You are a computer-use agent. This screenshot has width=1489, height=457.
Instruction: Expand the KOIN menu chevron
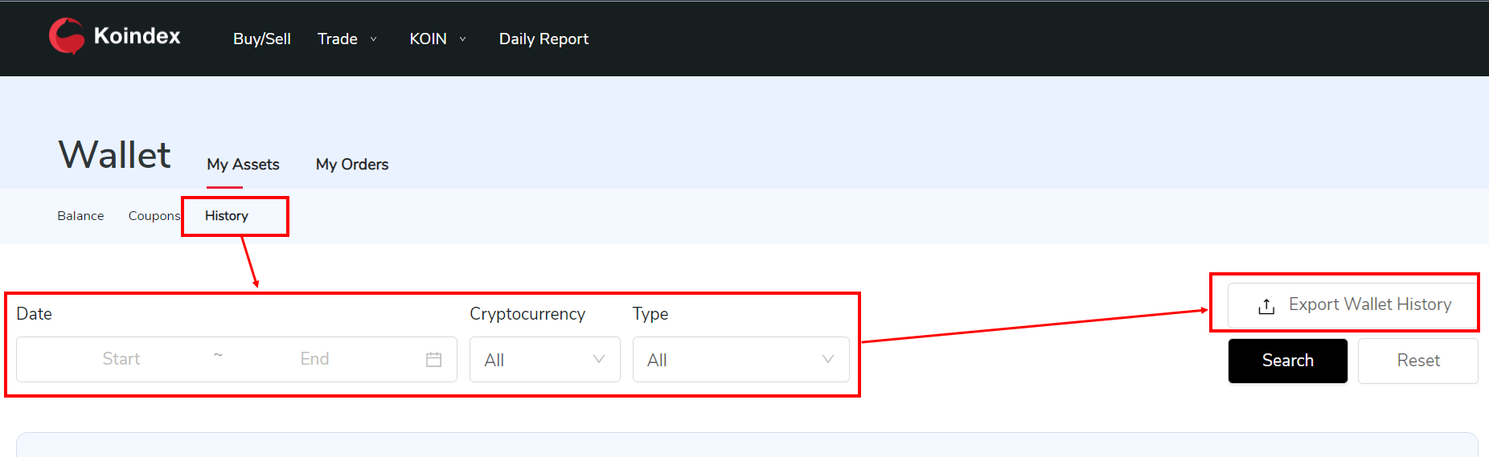[x=462, y=39]
